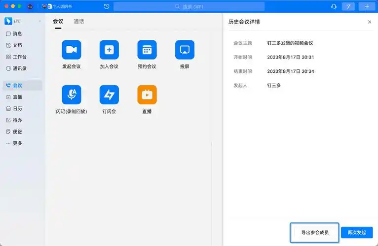Select the 预约会议 calendar icon

147,50
